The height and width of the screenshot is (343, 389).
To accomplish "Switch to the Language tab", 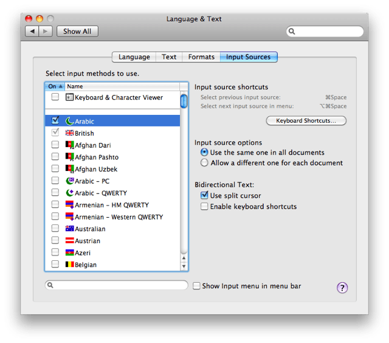I will tap(134, 57).
